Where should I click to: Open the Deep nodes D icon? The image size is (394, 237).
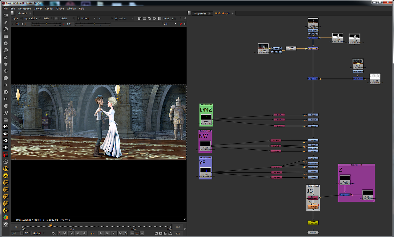pos(6,92)
